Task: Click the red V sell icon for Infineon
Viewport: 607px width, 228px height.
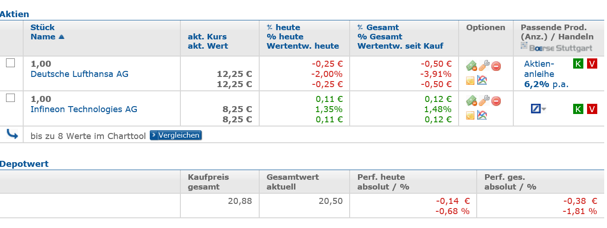Action: tap(592, 109)
